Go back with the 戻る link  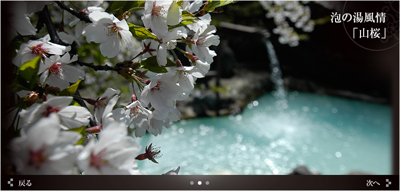(25, 183)
